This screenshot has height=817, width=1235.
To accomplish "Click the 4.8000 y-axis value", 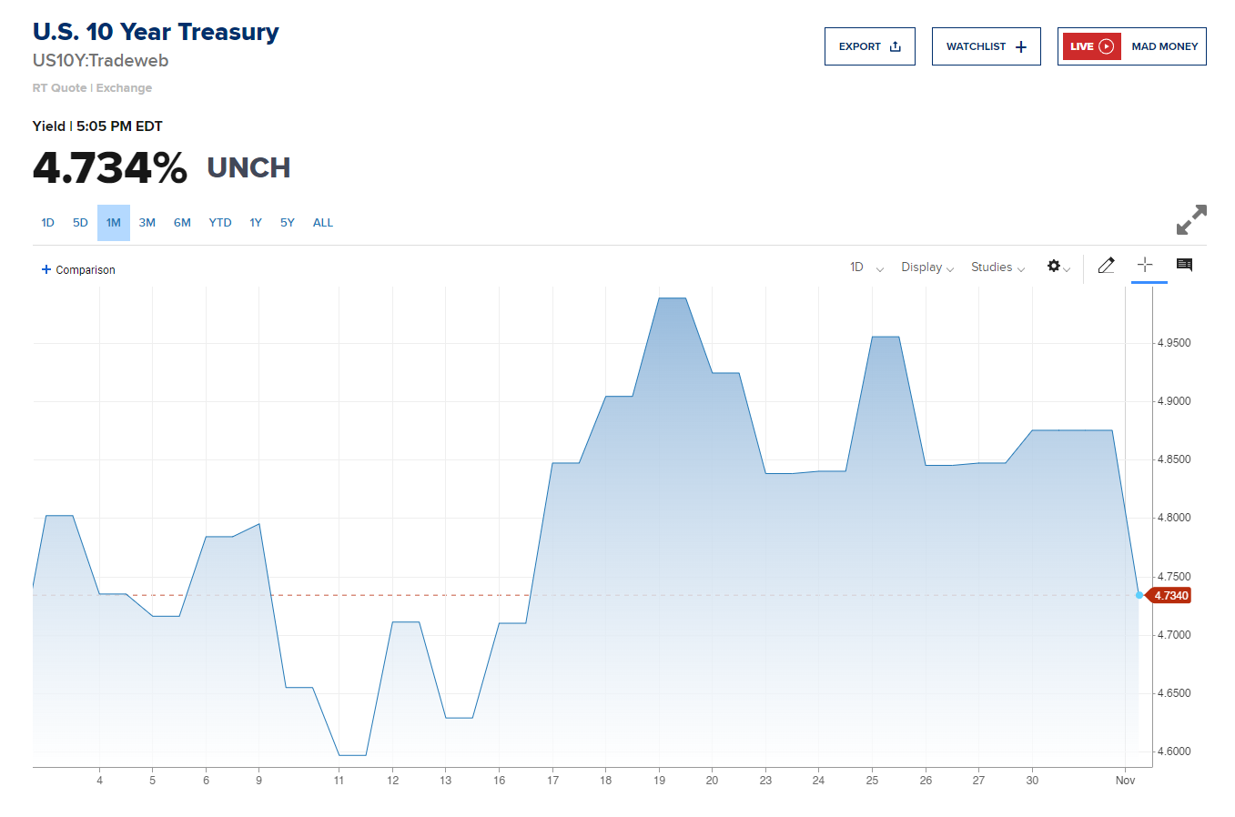I will (1174, 518).
